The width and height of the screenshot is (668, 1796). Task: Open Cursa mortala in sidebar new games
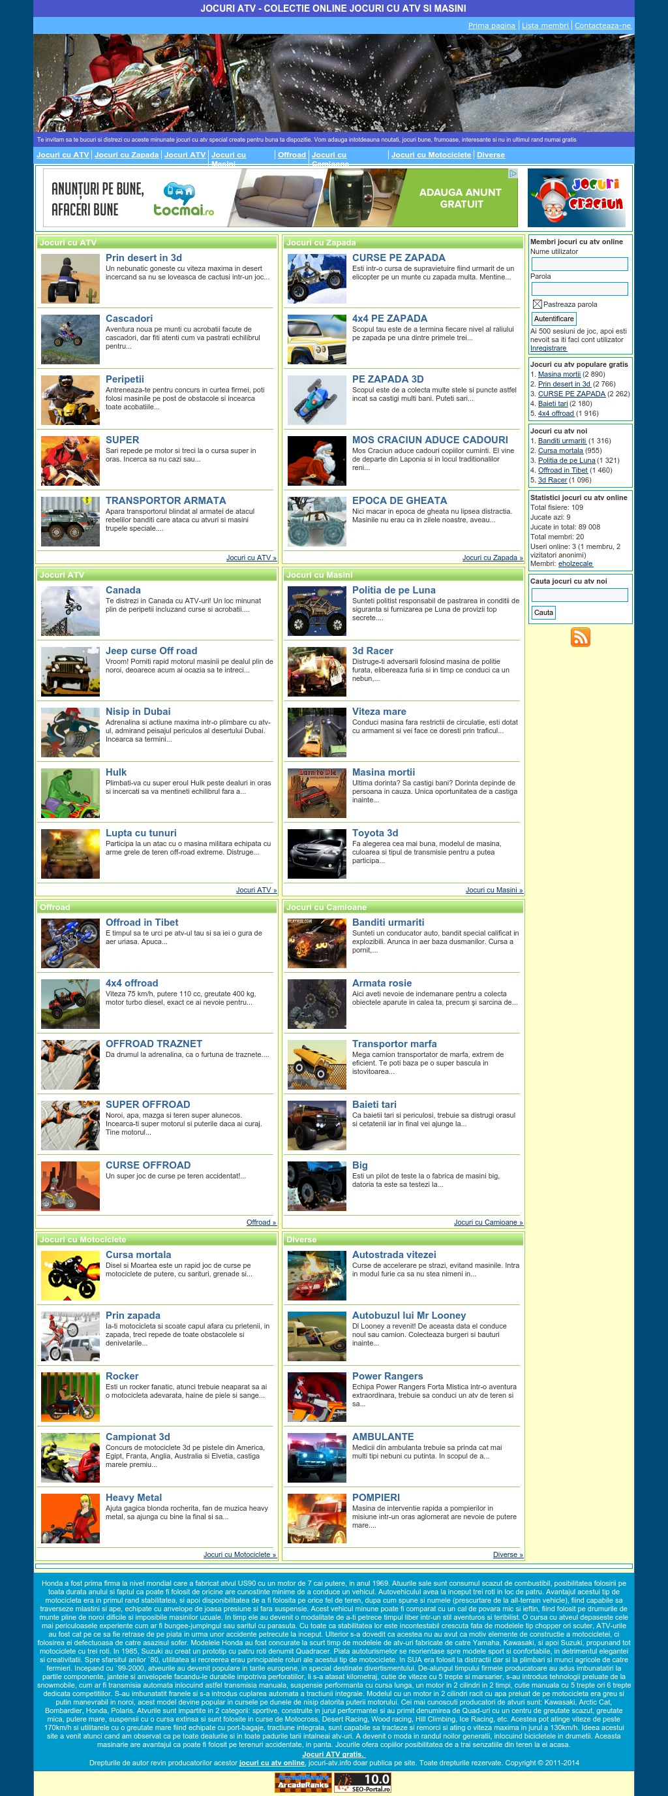click(x=560, y=450)
